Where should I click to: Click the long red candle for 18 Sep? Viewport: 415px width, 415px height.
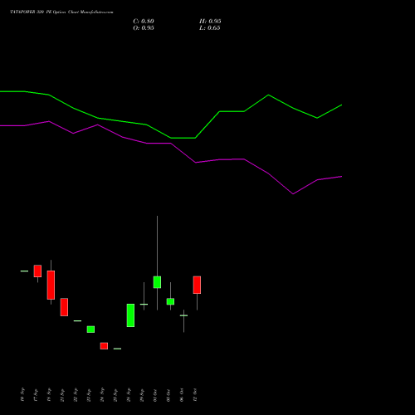click(x=51, y=285)
